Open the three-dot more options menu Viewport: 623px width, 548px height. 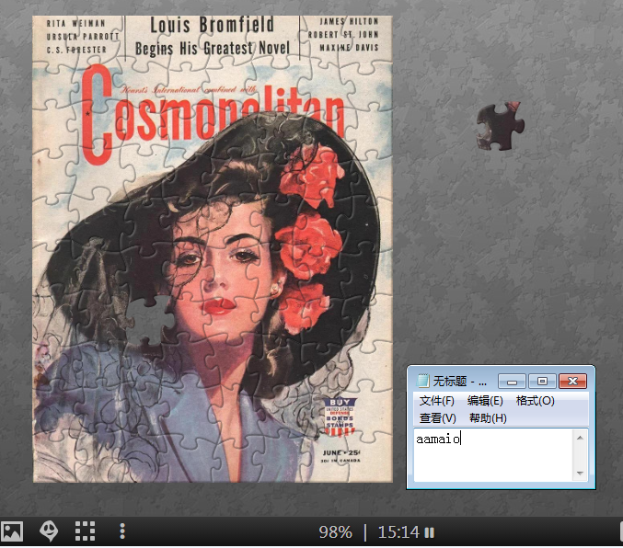[x=122, y=531]
